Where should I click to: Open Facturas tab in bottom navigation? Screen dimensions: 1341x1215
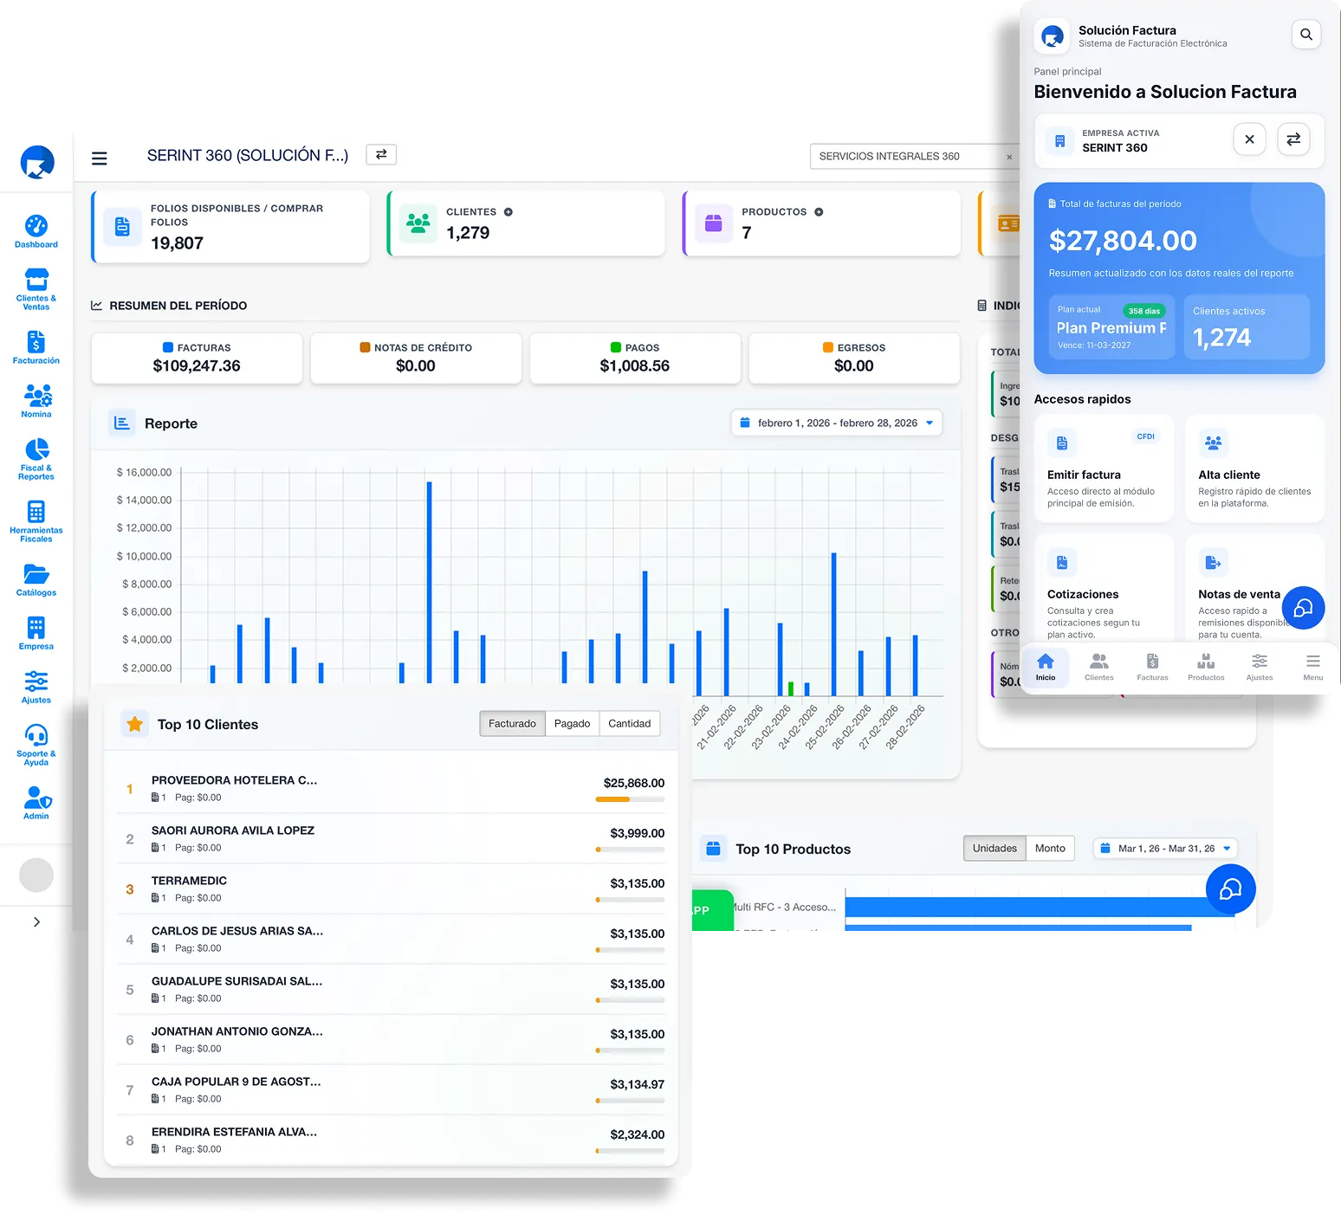[1152, 667]
